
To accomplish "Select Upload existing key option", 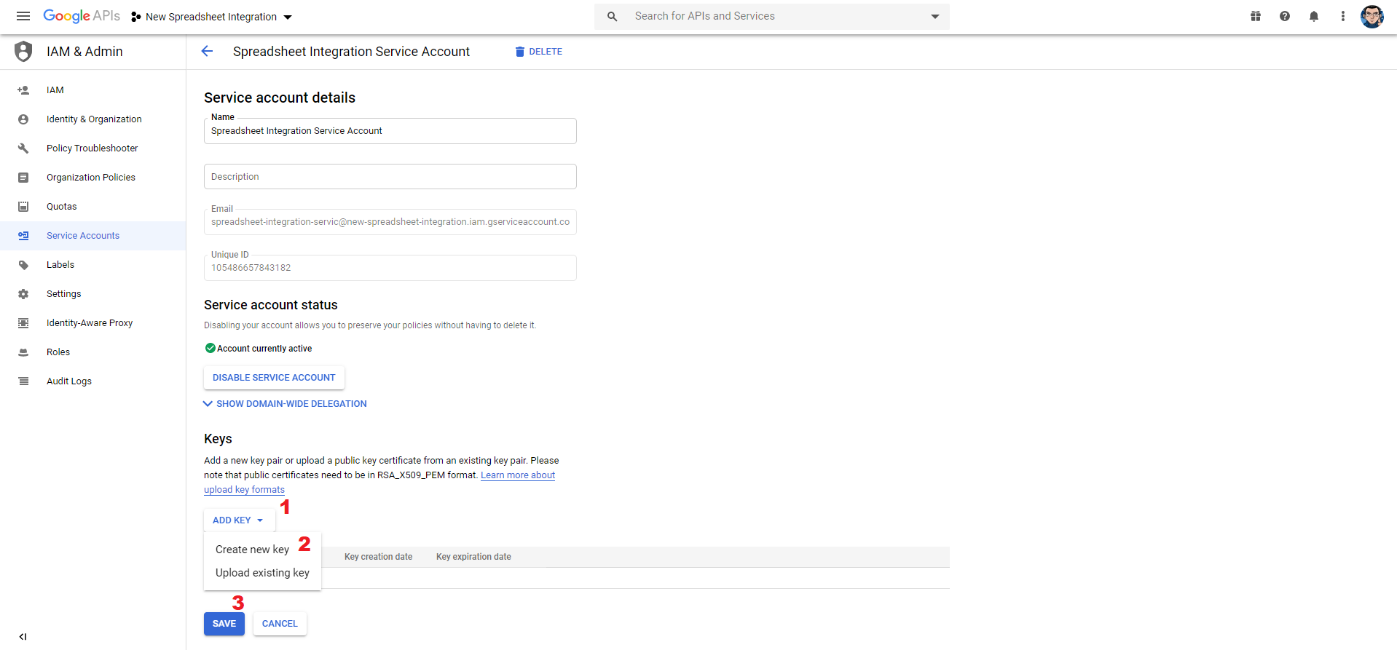I will click(x=262, y=573).
